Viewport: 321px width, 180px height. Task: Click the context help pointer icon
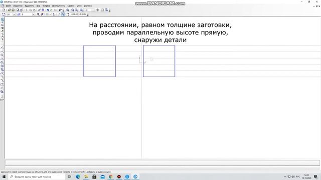[60, 10]
